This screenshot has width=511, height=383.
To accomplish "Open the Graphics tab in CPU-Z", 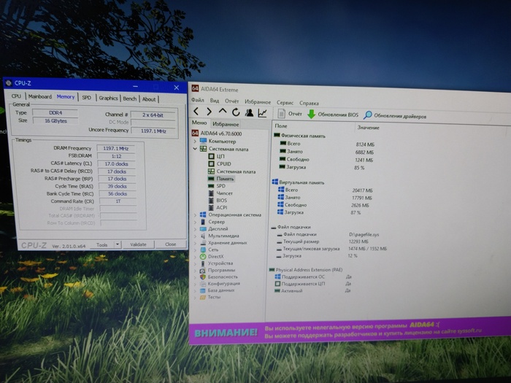I will pyautogui.click(x=108, y=98).
